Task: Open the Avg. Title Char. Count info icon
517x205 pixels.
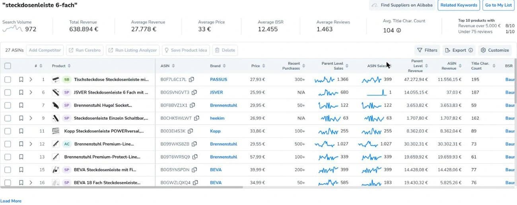Action: [x=399, y=30]
